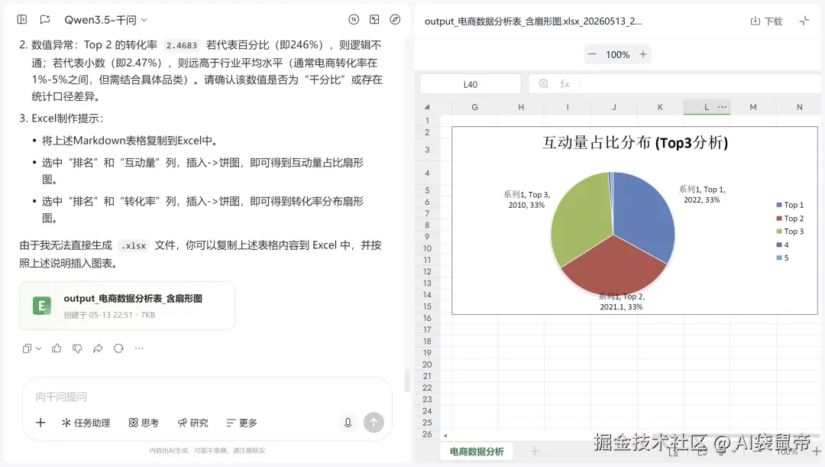Screen dimensions: 825x467
Task: Click the select-all corner of the sheet
Action: tap(427, 107)
